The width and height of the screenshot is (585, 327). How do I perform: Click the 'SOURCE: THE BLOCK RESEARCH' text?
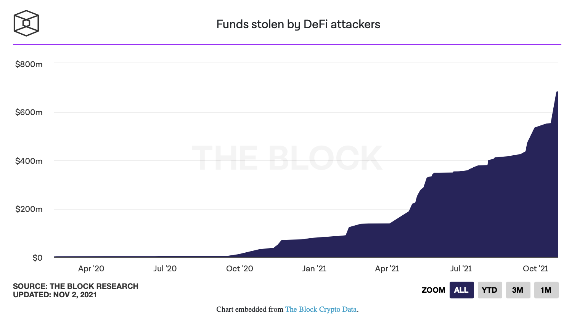tap(76, 286)
